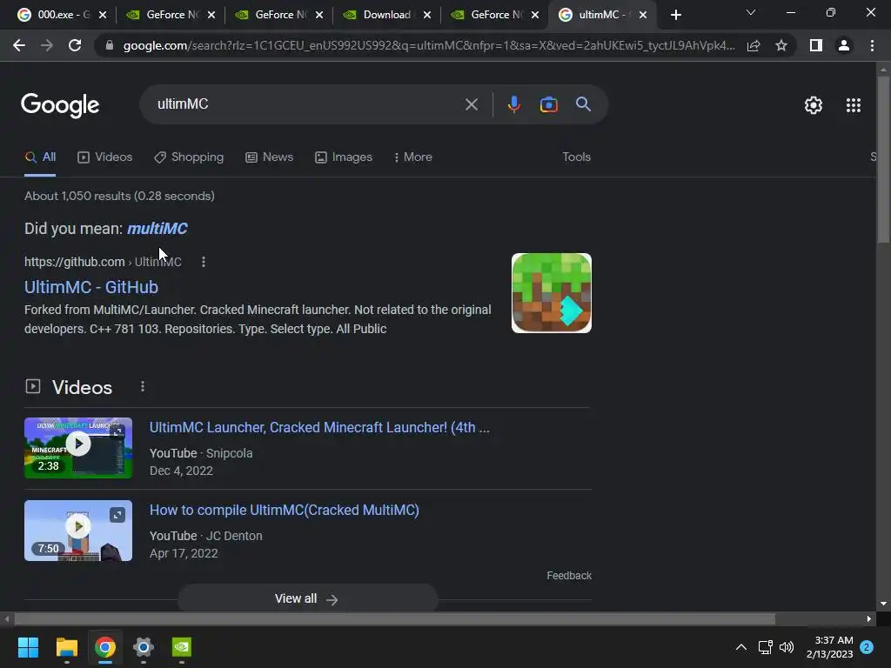Open the UltimMC Minecraft block thumbnail
The height and width of the screenshot is (668, 891).
click(551, 293)
